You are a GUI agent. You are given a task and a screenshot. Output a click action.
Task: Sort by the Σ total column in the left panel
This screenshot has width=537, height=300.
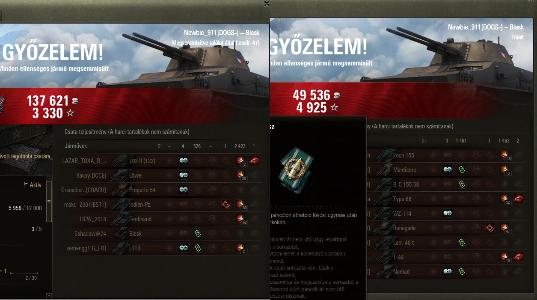[x=160, y=146]
